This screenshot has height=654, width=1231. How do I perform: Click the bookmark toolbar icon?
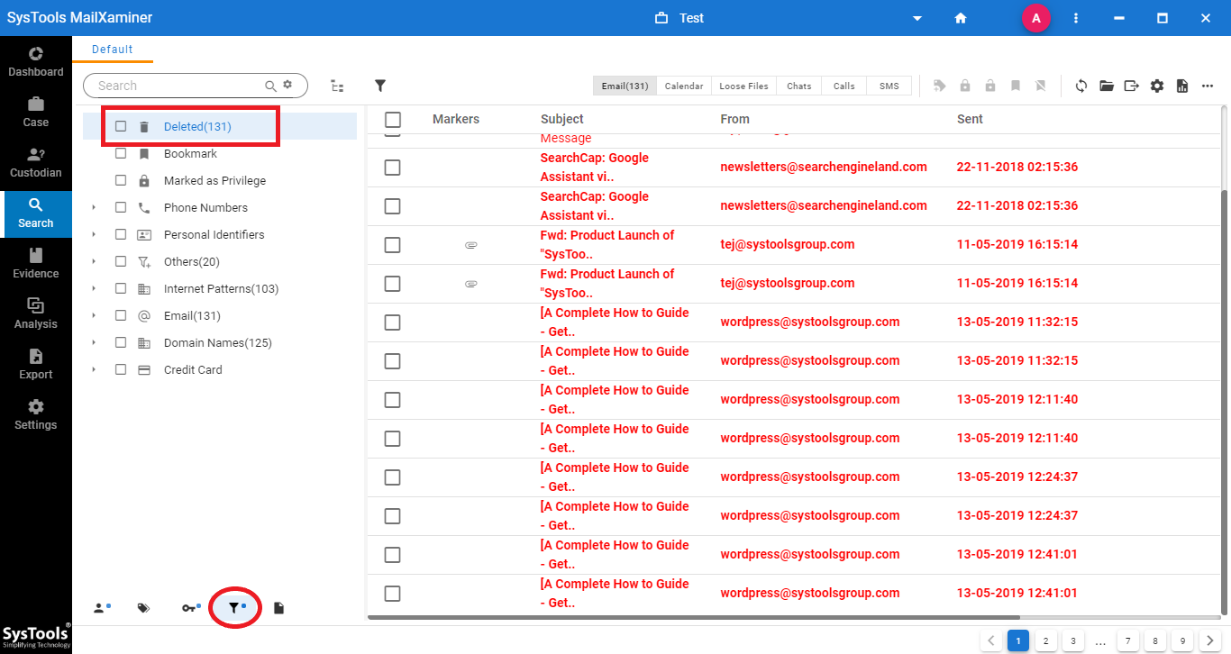[1016, 86]
